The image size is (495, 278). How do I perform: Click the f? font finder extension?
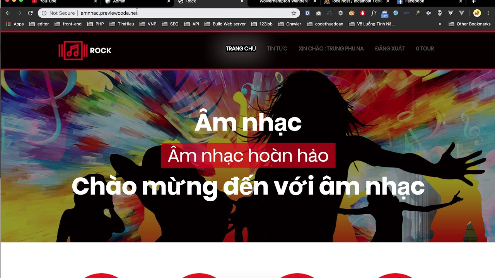pyautogui.click(x=374, y=13)
